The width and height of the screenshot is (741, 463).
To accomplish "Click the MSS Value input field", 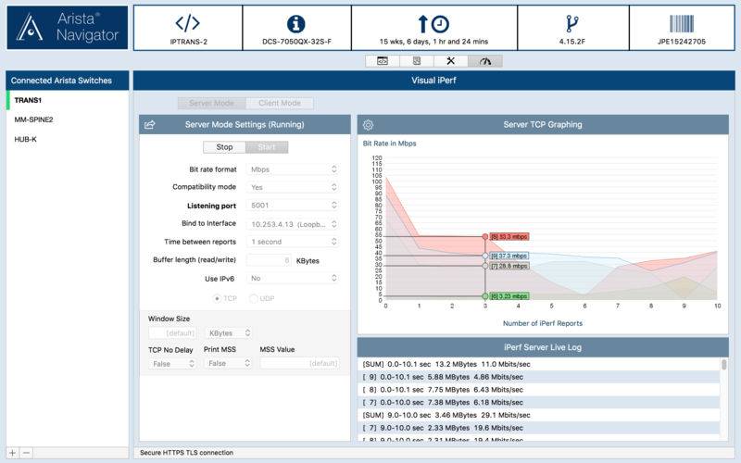I will [x=299, y=363].
